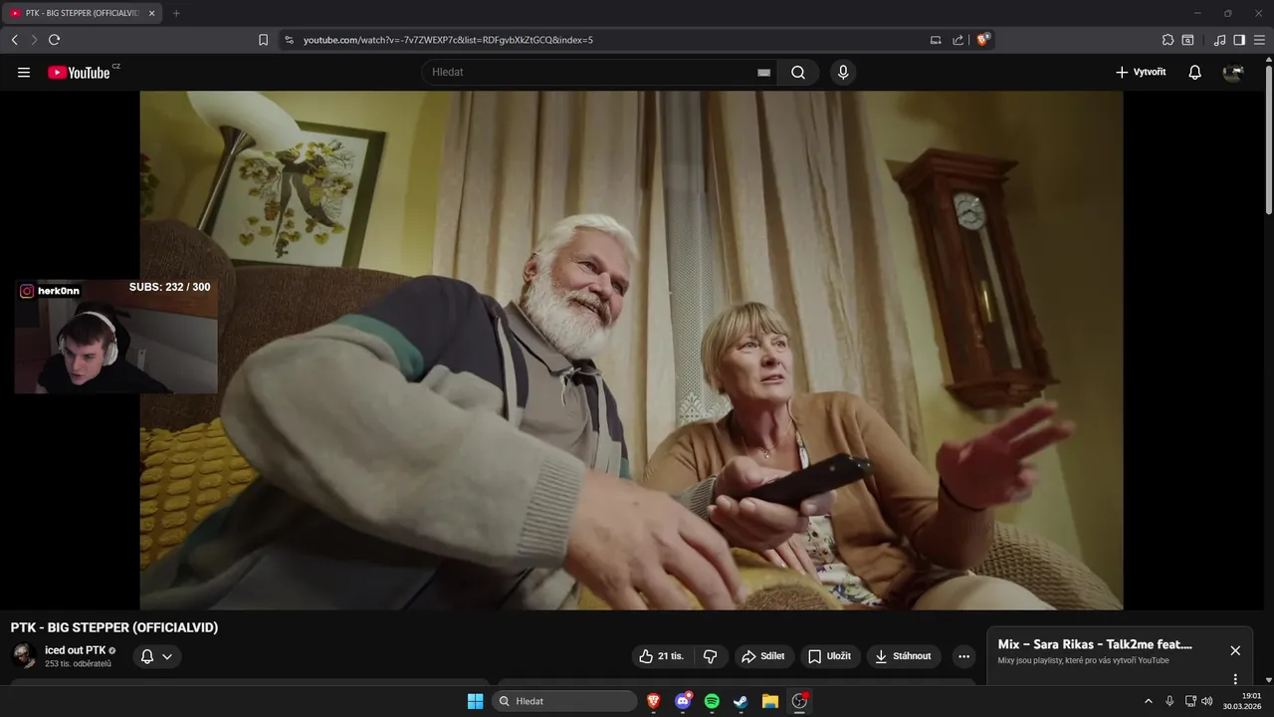
Task: Dislike the video
Action: pos(711,656)
